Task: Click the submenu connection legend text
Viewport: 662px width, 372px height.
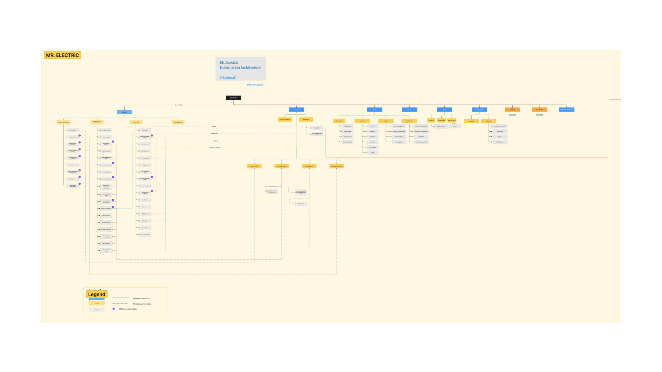Action: pyautogui.click(x=141, y=298)
